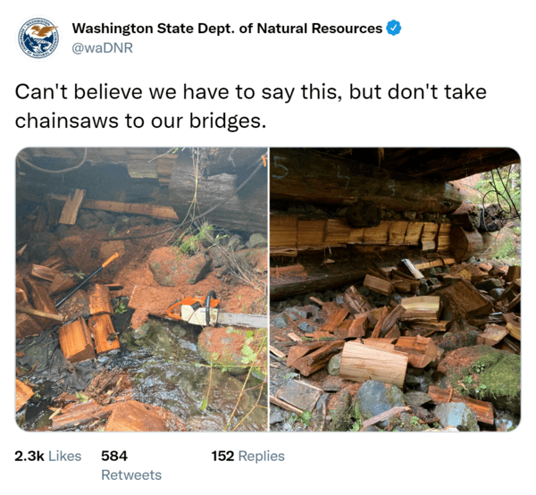Open the left photo with the chainsaw
This screenshot has height=495, width=536.
coord(141,289)
